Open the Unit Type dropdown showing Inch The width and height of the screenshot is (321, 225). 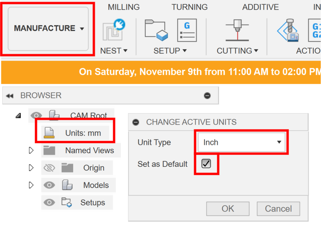242,142
